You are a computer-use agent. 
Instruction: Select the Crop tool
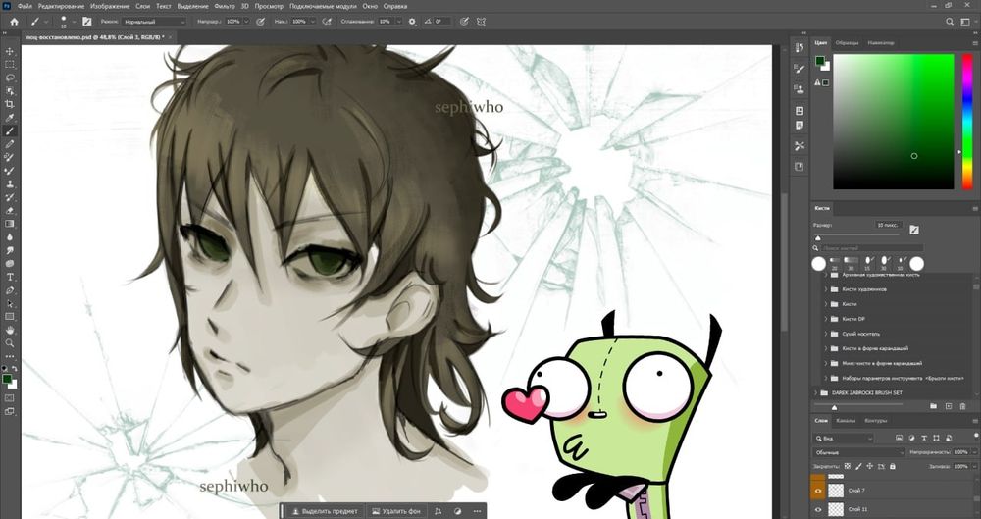[10, 104]
